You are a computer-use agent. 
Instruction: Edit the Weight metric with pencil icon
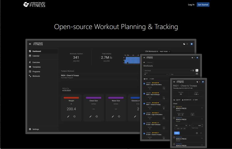pos(68,116)
